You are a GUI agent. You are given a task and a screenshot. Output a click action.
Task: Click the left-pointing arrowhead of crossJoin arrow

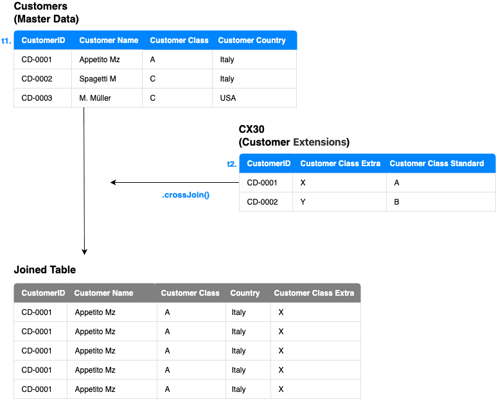click(x=114, y=183)
